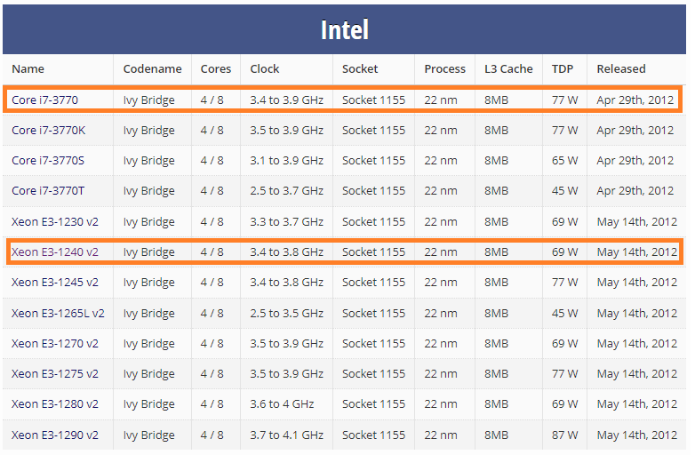Select the 3.3 to 3.7 GHz clock cell
The height and width of the screenshot is (455, 695).
[x=286, y=222]
